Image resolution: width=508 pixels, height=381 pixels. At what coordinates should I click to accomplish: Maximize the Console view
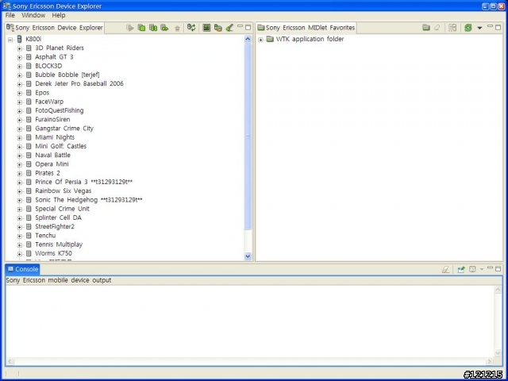[498, 269]
